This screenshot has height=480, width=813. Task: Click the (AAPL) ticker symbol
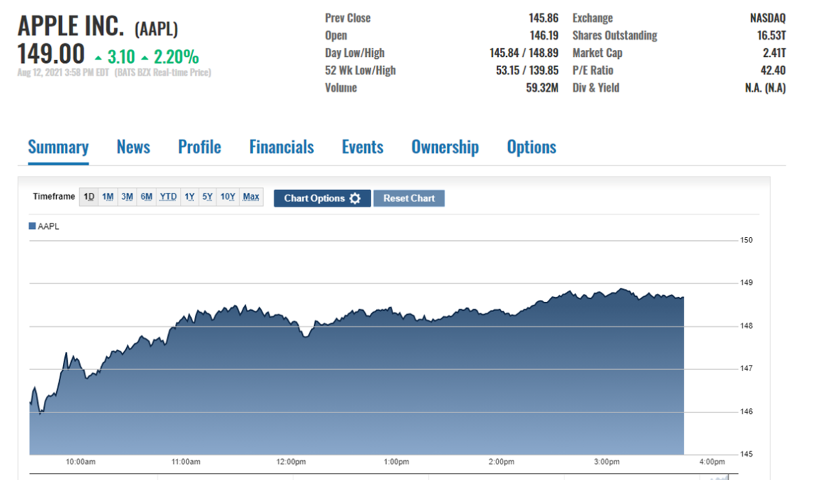[x=156, y=29]
